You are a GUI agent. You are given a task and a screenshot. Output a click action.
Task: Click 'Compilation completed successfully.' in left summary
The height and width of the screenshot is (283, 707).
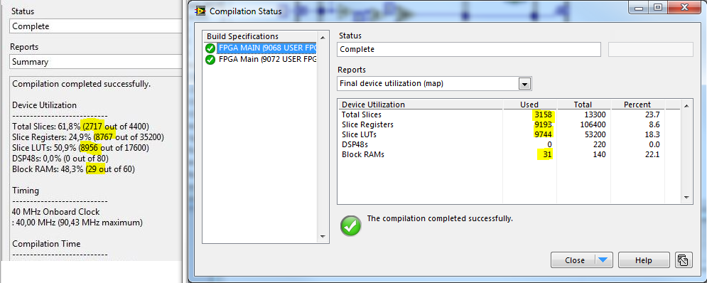81,84
